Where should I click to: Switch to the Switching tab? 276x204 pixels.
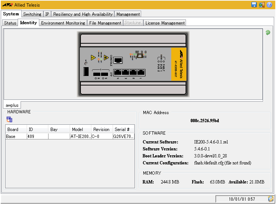coord(32,14)
